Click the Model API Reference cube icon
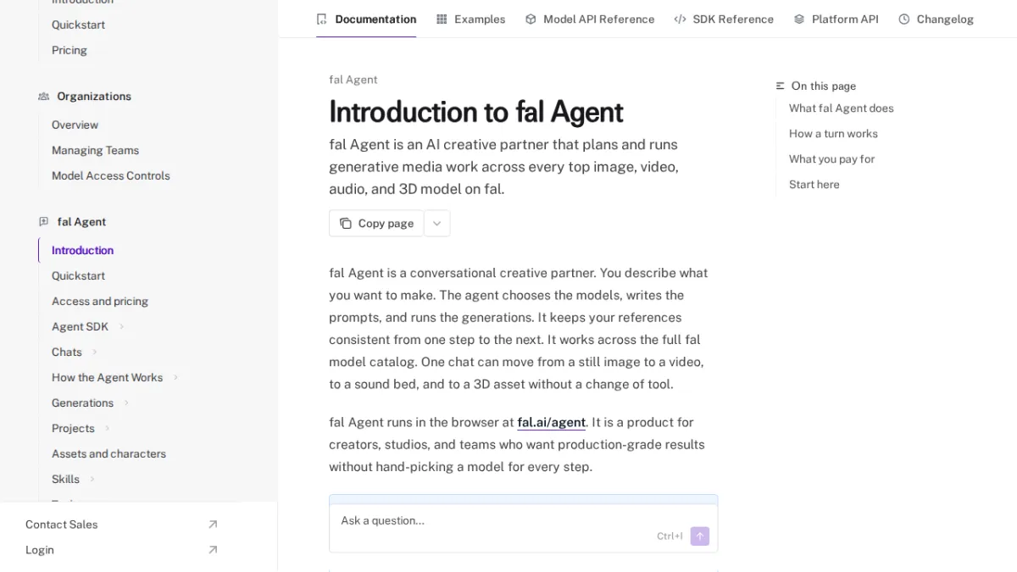1017x572 pixels. [531, 19]
